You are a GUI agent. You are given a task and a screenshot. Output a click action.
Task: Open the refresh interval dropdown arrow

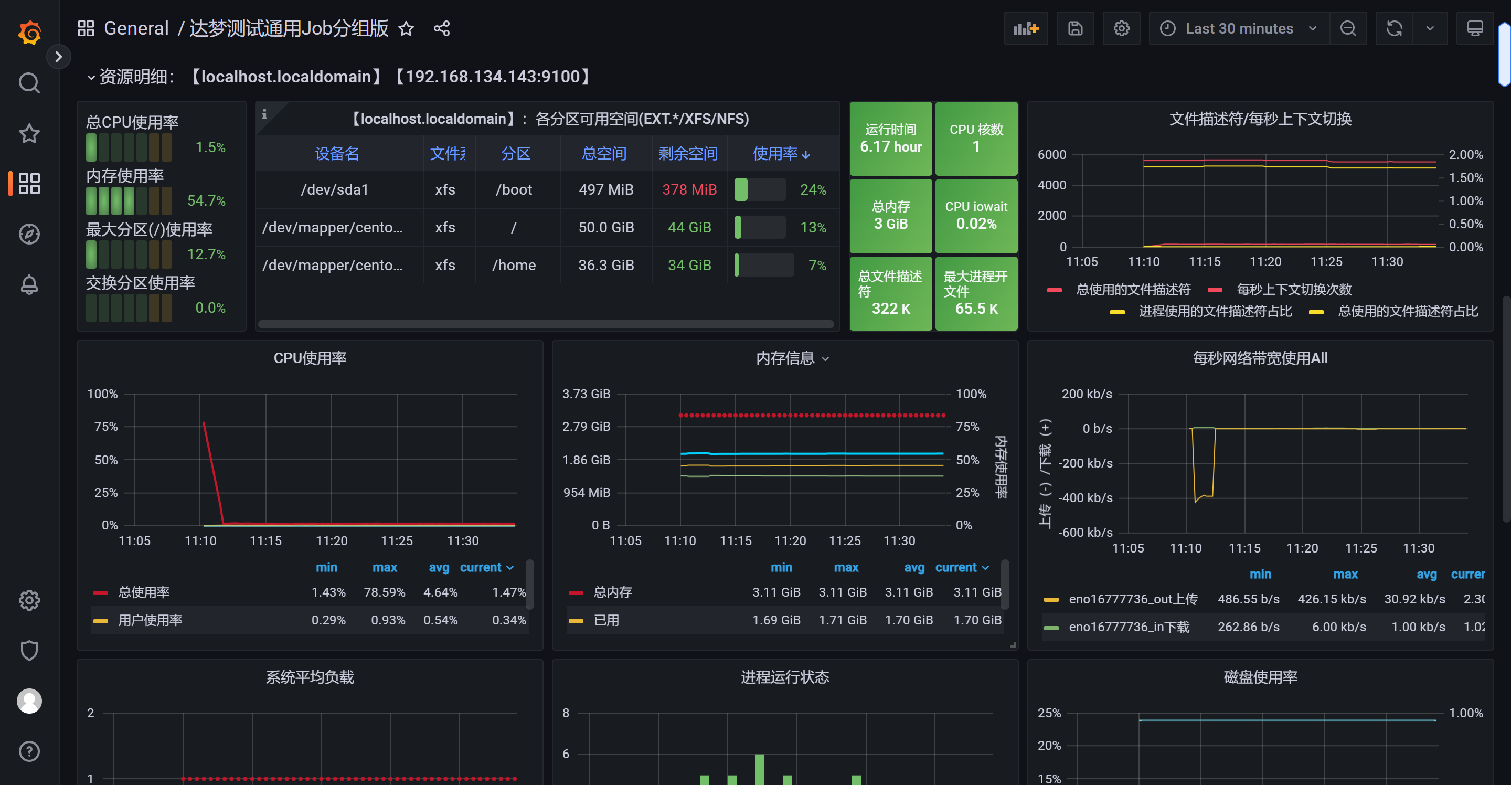click(x=1430, y=28)
